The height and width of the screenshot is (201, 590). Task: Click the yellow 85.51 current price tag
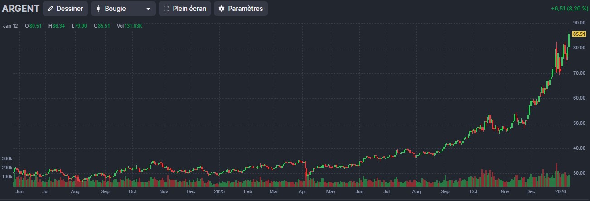click(x=579, y=34)
